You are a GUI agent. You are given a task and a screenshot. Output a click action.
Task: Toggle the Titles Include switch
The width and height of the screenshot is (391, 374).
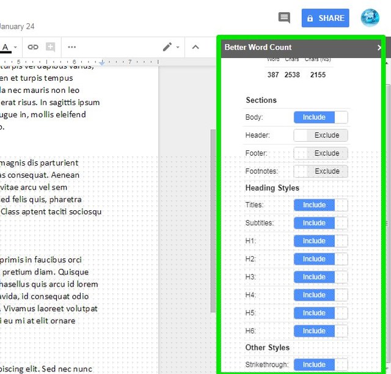[x=321, y=205]
